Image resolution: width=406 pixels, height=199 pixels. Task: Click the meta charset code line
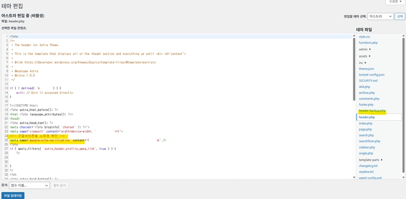(x=49, y=127)
